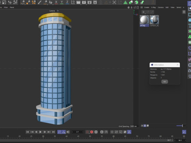Image resolution: width=191 pixels, height=143 pixels.
Task: Click the green chain link icon
Action: point(142,2)
